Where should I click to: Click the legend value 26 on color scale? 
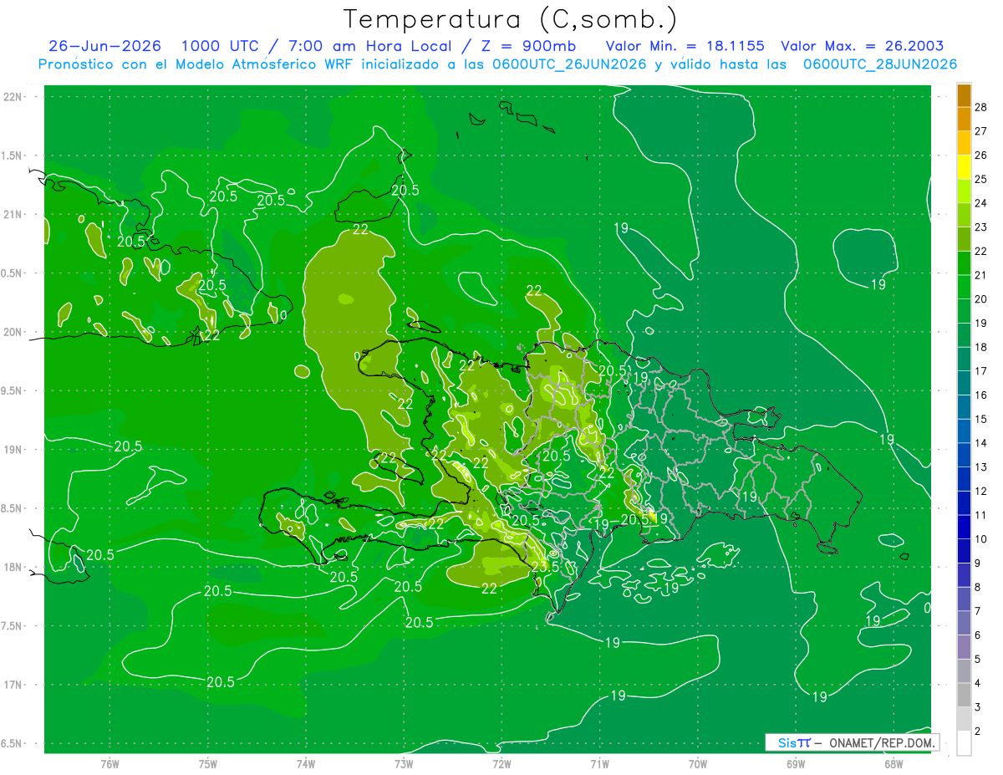(x=981, y=156)
